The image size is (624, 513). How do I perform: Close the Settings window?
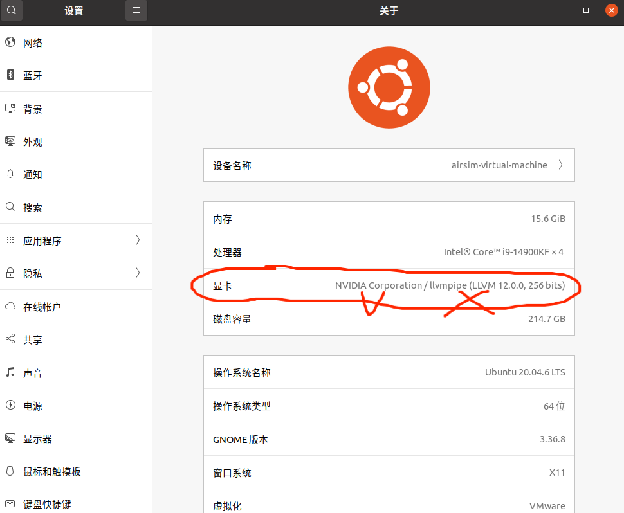click(612, 10)
